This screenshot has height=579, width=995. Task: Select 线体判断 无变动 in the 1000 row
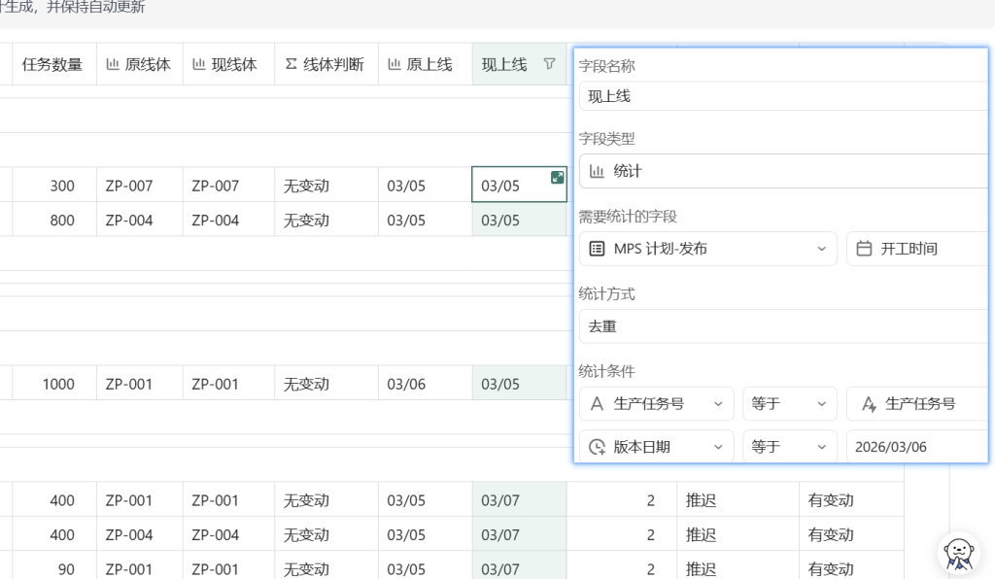(326, 383)
